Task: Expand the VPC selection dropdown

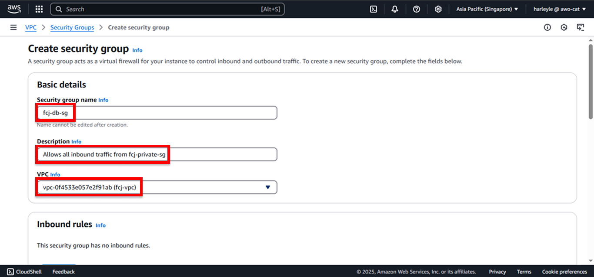Action: 157,187
